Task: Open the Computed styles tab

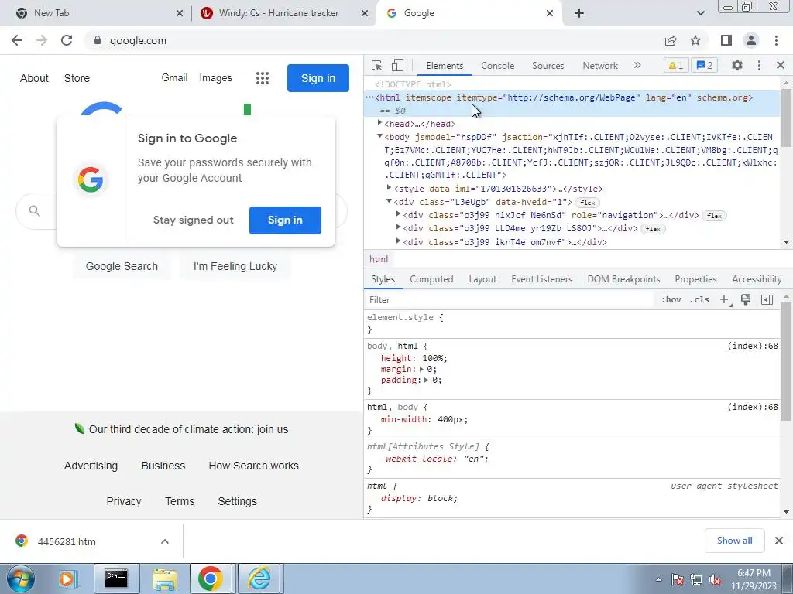Action: click(x=431, y=279)
